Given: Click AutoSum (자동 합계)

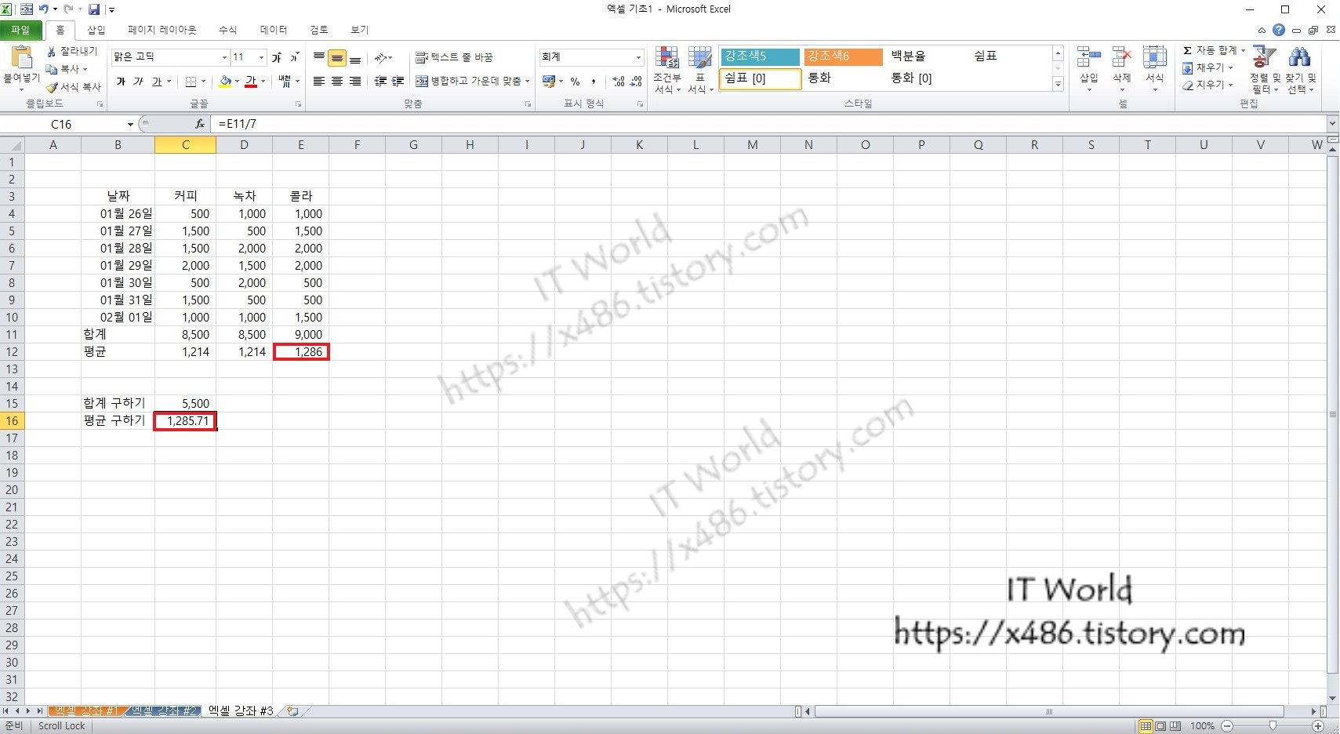Looking at the screenshot, I should tap(1208, 50).
